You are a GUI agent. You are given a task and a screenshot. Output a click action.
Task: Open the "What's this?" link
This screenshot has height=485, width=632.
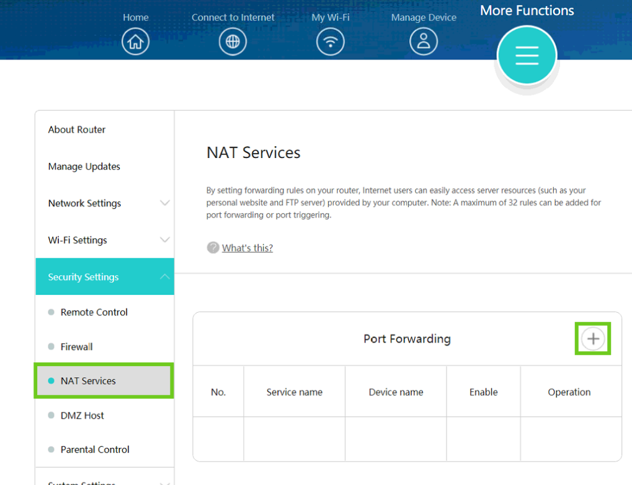pos(247,248)
